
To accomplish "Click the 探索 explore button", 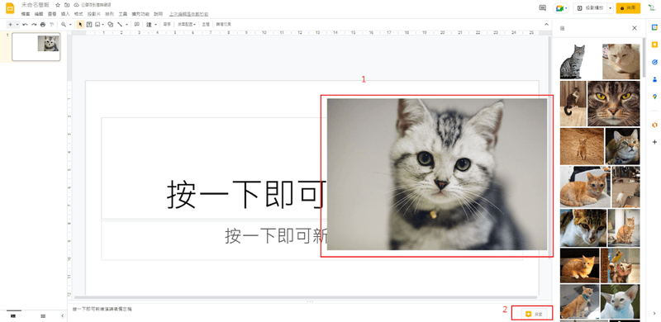I will [x=535, y=314].
